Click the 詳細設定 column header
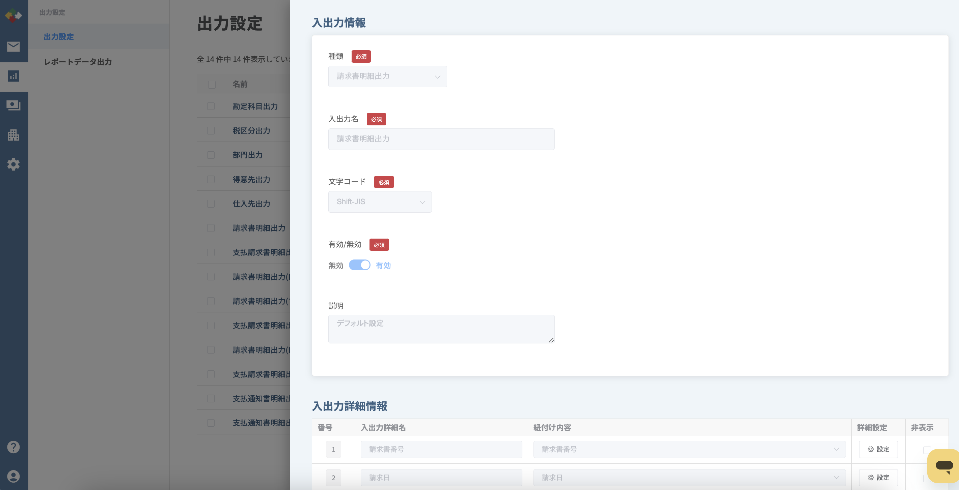 872,428
